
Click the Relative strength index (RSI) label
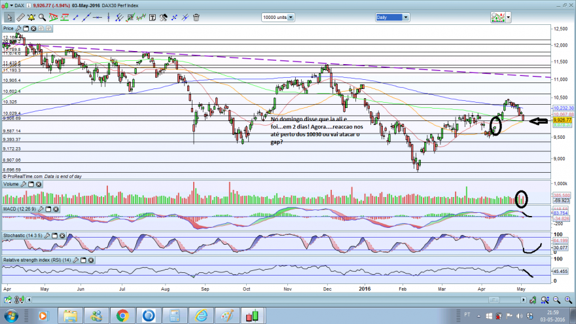(37, 260)
